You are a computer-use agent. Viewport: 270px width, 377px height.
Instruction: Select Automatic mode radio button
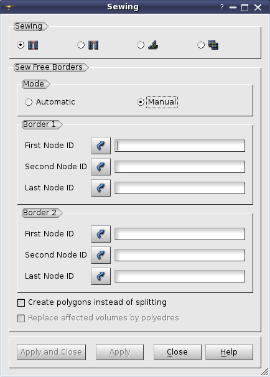(x=29, y=102)
